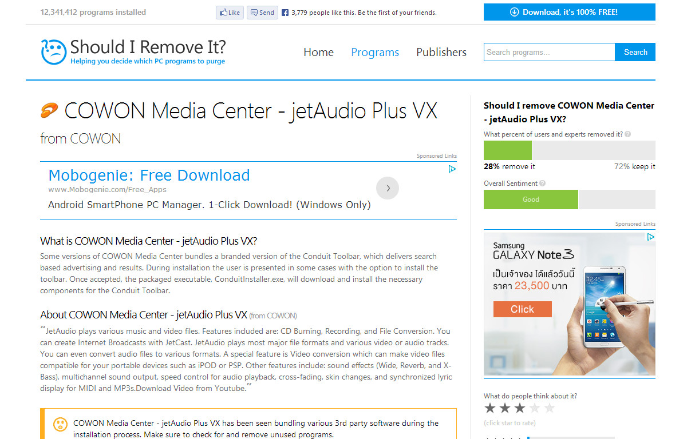
Task: Click the '28% remove it' text
Action: pos(510,167)
